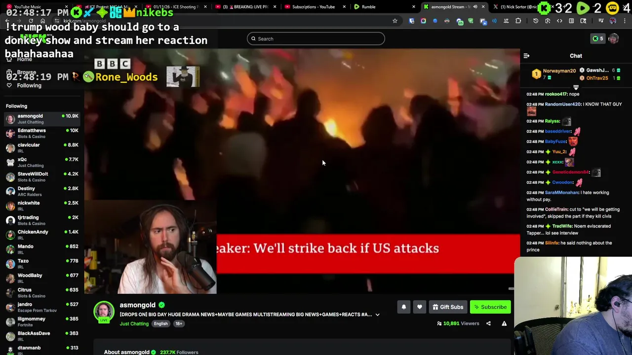Click the report warning triangle icon
The image size is (632, 355).
click(504, 323)
